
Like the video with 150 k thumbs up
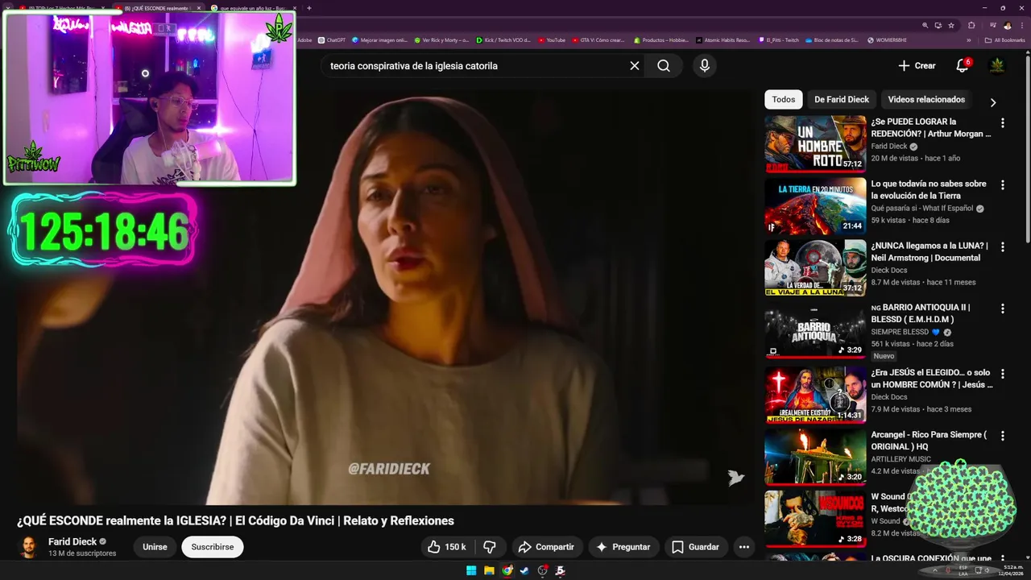[447, 547]
